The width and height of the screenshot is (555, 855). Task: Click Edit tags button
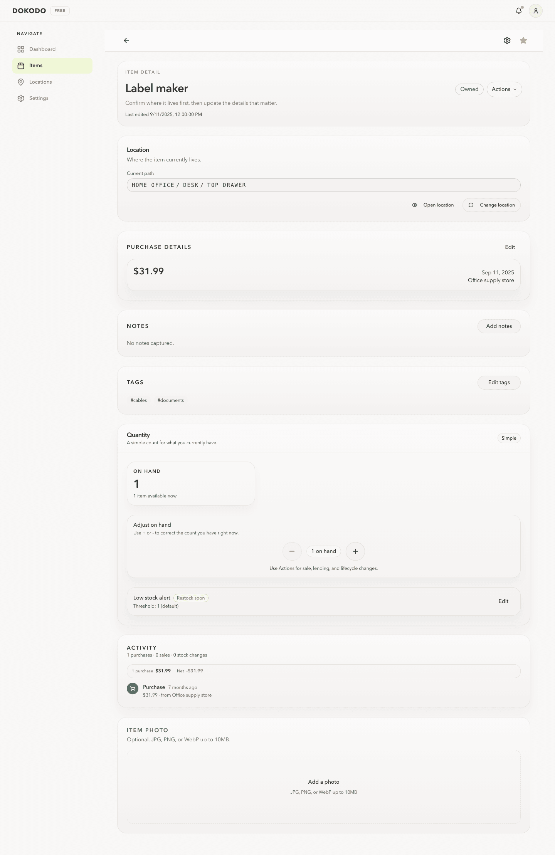tap(499, 383)
